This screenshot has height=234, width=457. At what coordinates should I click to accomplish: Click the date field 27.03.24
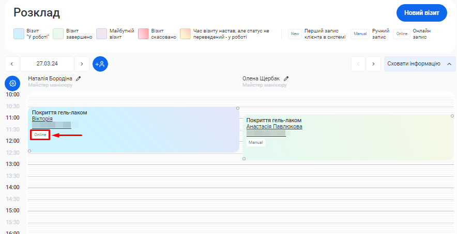click(47, 64)
